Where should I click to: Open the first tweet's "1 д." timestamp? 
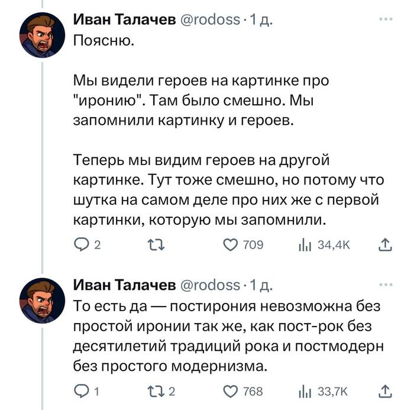(260, 20)
